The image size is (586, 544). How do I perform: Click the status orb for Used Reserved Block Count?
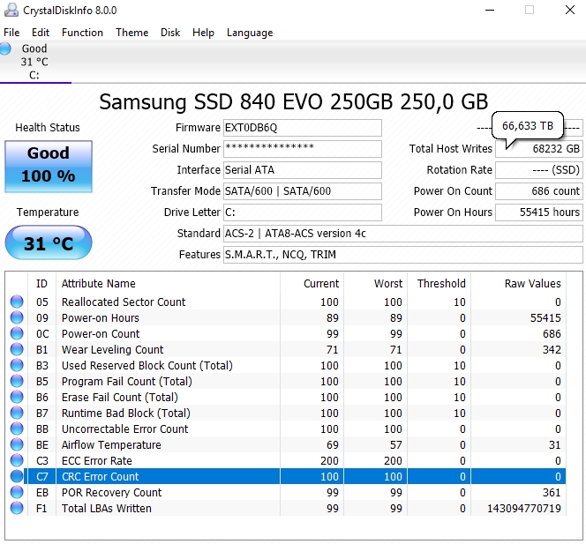pyautogui.click(x=17, y=365)
